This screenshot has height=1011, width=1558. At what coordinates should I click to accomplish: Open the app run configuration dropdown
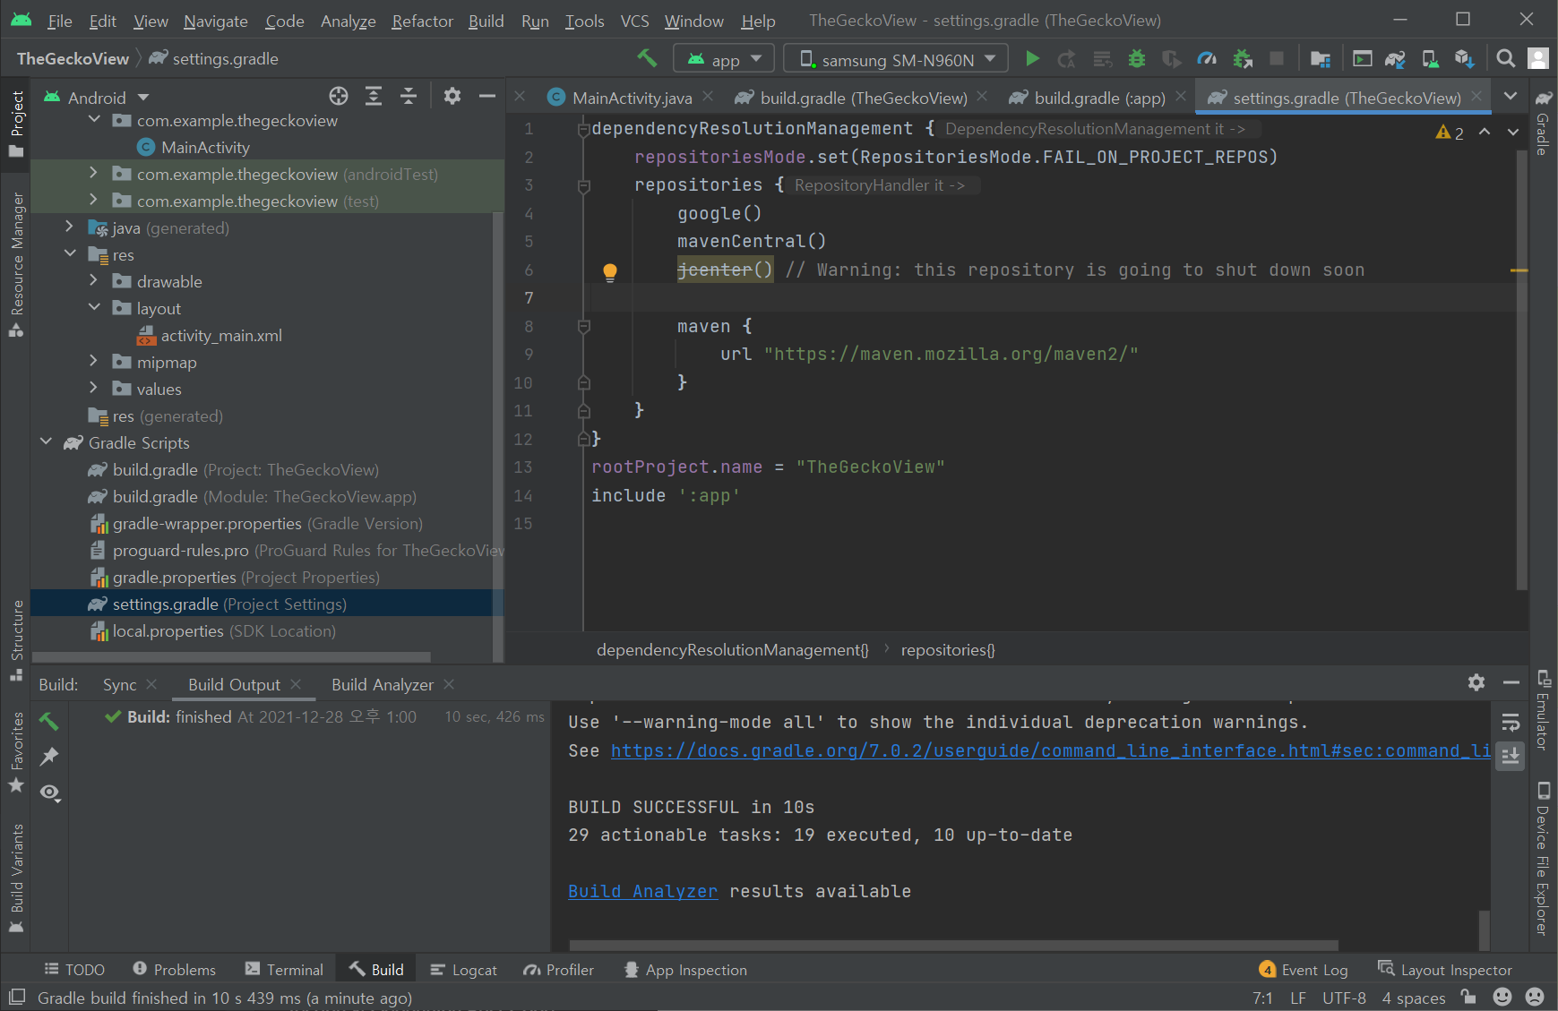pos(724,59)
